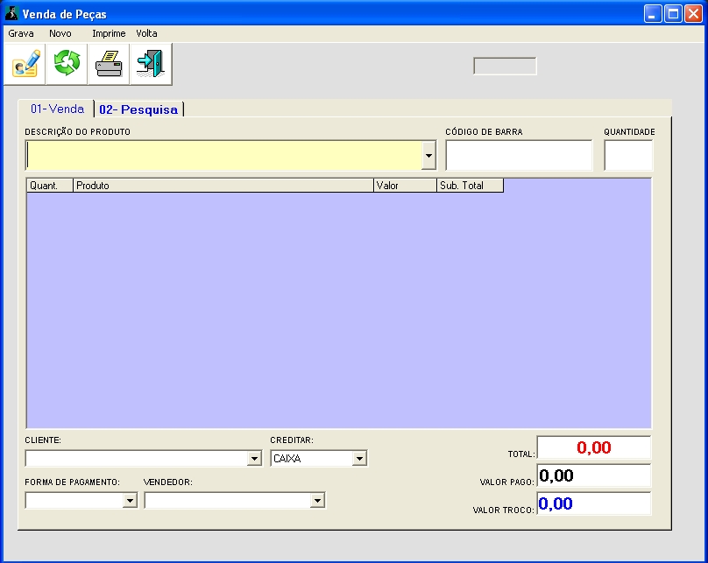Open the Grava menu
708x563 pixels.
click(x=21, y=33)
